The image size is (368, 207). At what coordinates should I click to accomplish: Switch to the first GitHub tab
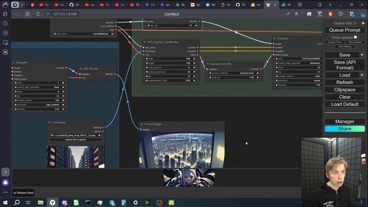[75, 5]
